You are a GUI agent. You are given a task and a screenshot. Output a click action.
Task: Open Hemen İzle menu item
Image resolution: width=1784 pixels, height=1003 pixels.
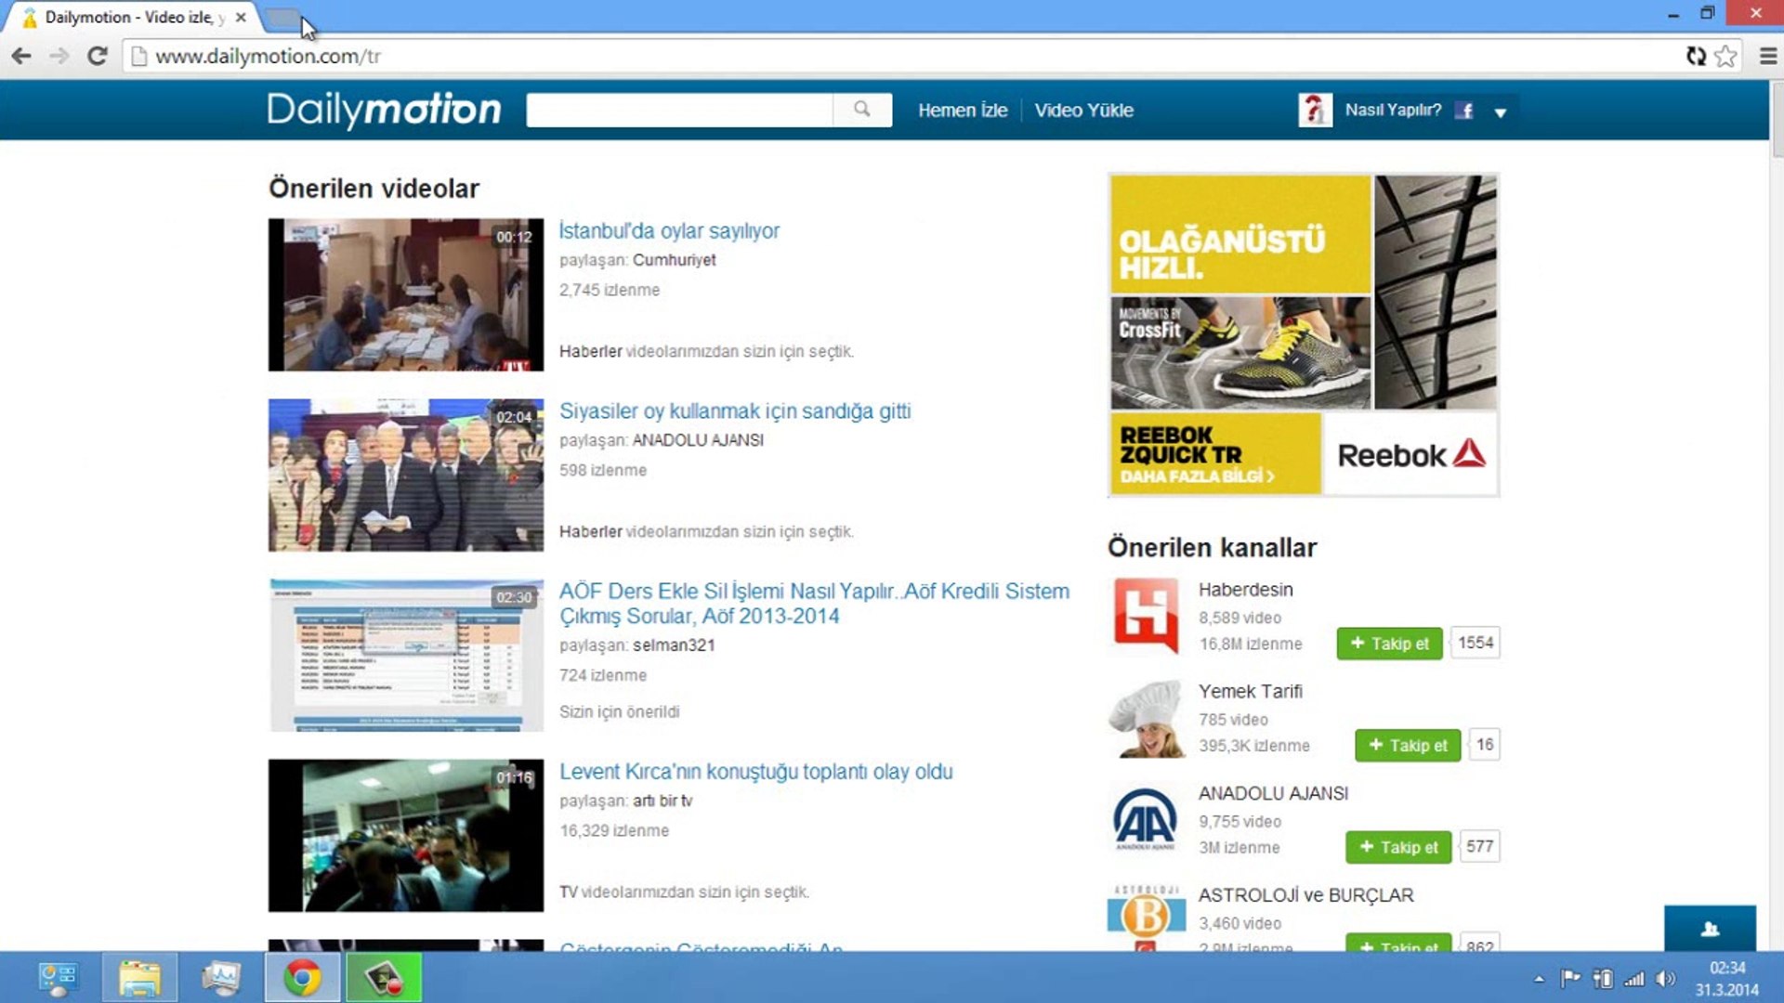(x=963, y=111)
